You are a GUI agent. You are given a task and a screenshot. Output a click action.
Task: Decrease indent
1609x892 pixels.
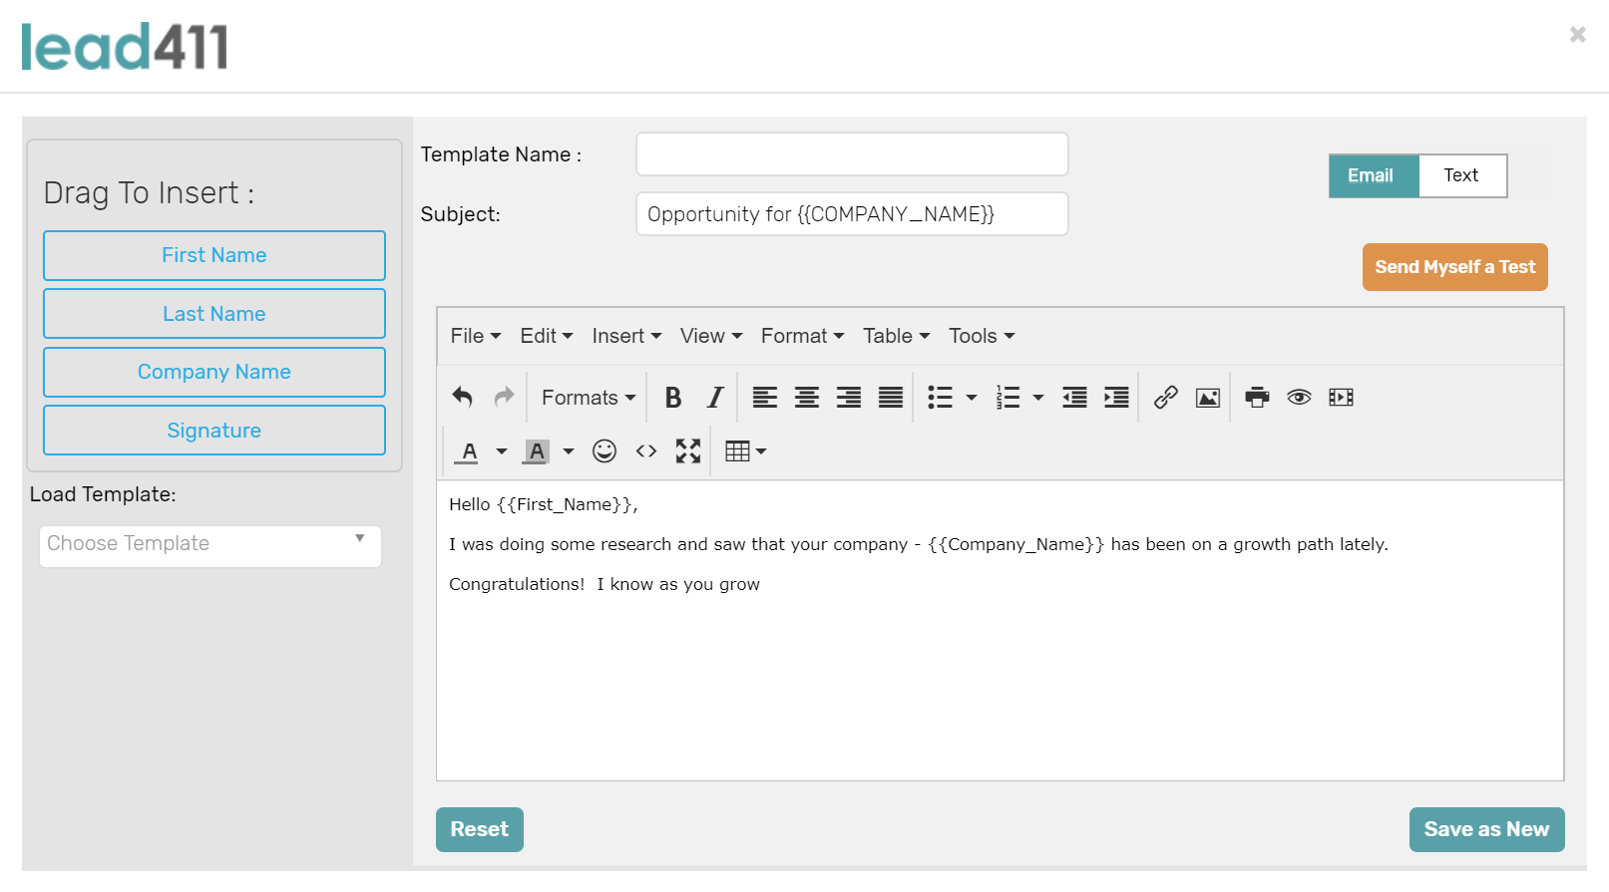tap(1074, 397)
